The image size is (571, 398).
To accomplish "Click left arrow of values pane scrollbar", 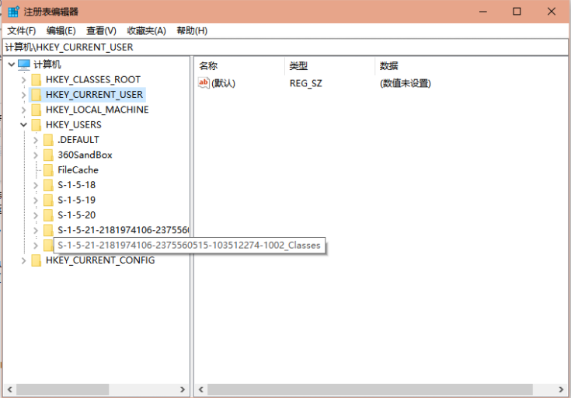I will click(201, 389).
